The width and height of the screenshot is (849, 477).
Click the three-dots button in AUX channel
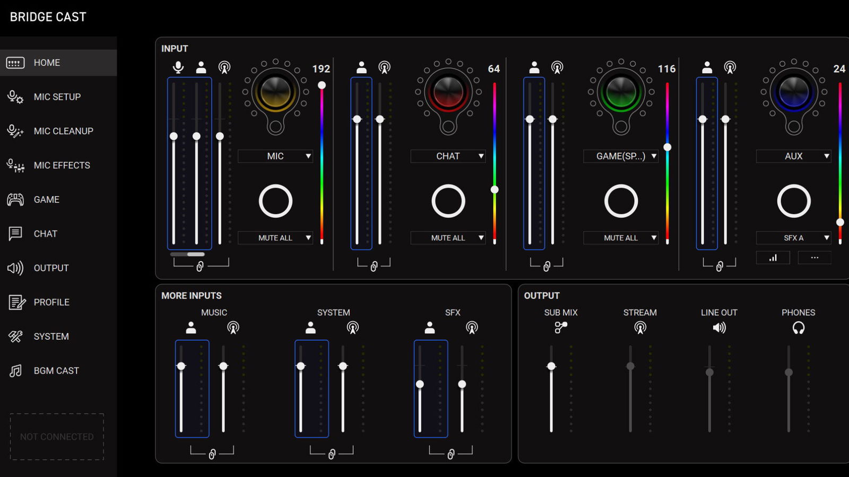coord(815,258)
